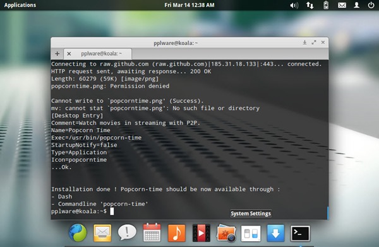The width and height of the screenshot is (379, 247).
Task: Open the battery indicator
Action: 326,5
